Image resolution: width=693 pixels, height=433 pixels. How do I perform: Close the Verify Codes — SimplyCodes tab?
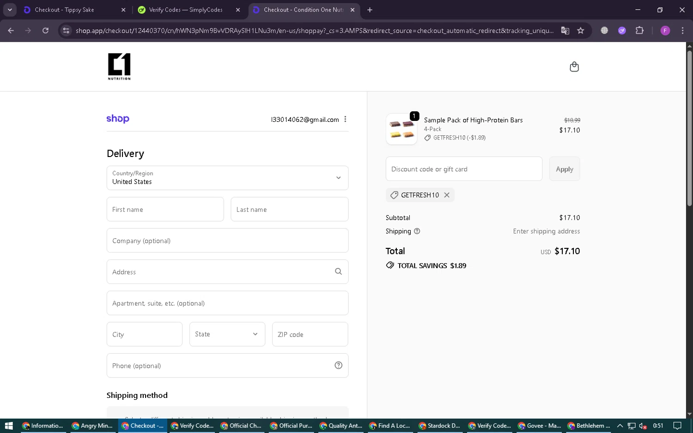click(238, 10)
